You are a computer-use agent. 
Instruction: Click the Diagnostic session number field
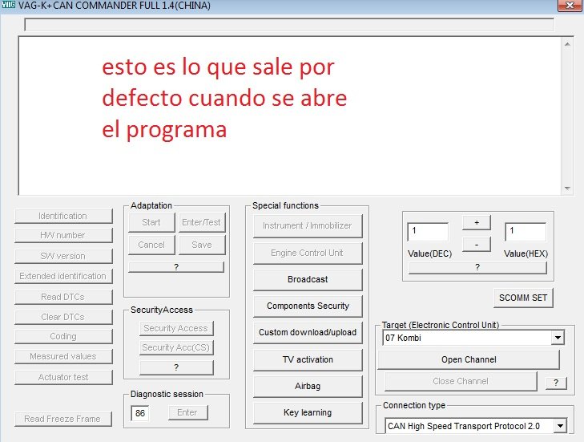click(140, 413)
